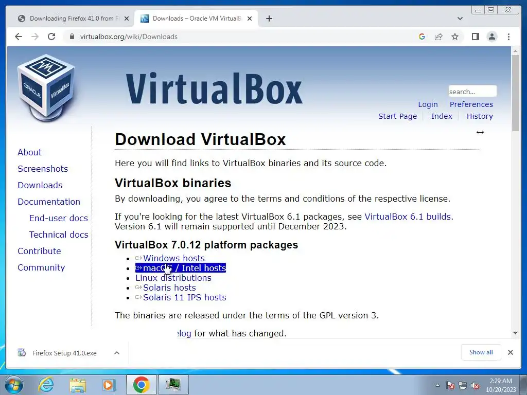Screen dimensions: 527x395
Task: Open the Windows Start menu
Action: [x=13, y=385]
